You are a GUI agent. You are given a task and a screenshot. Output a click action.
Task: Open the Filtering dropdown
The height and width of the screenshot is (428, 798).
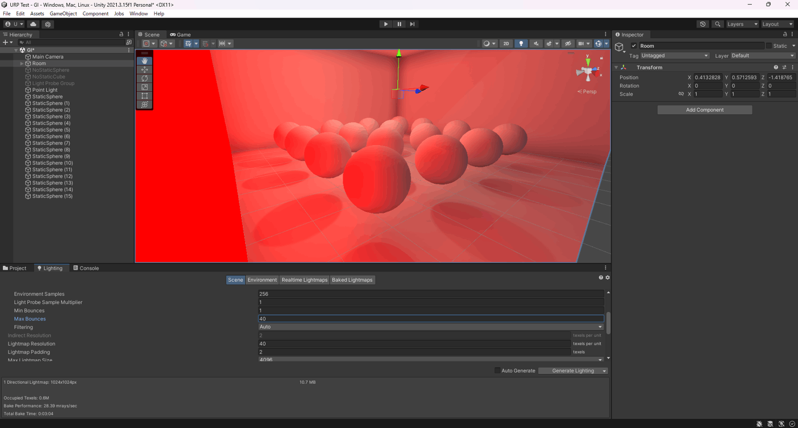click(x=431, y=327)
